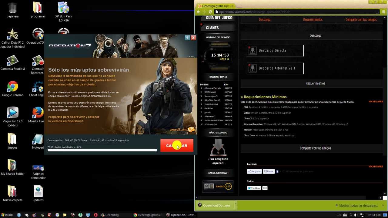Click the zIGeneralPamalz ranking entry
The width and height of the screenshot is (388, 218).
pyautogui.click(x=212, y=88)
